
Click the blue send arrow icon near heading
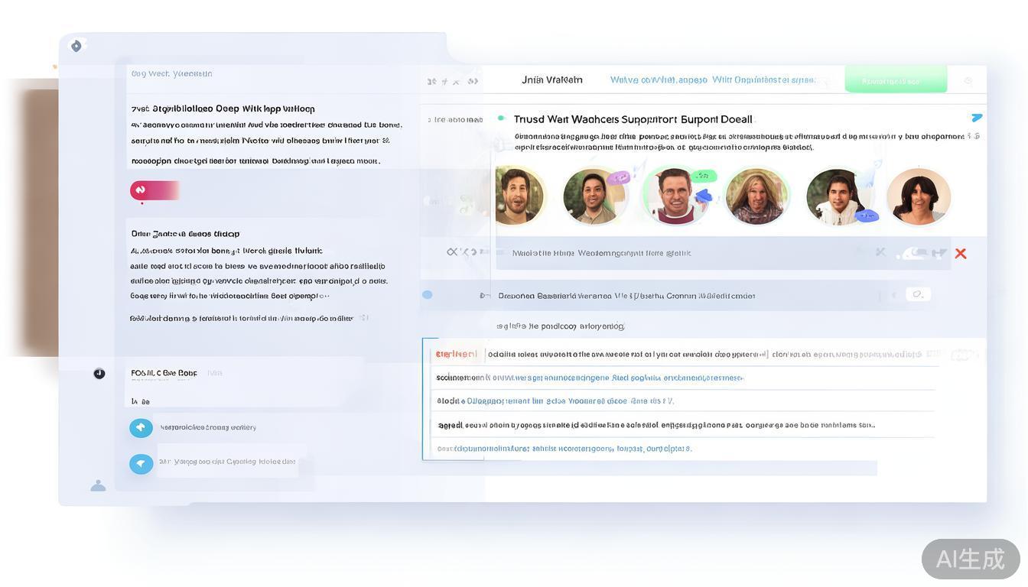(976, 118)
